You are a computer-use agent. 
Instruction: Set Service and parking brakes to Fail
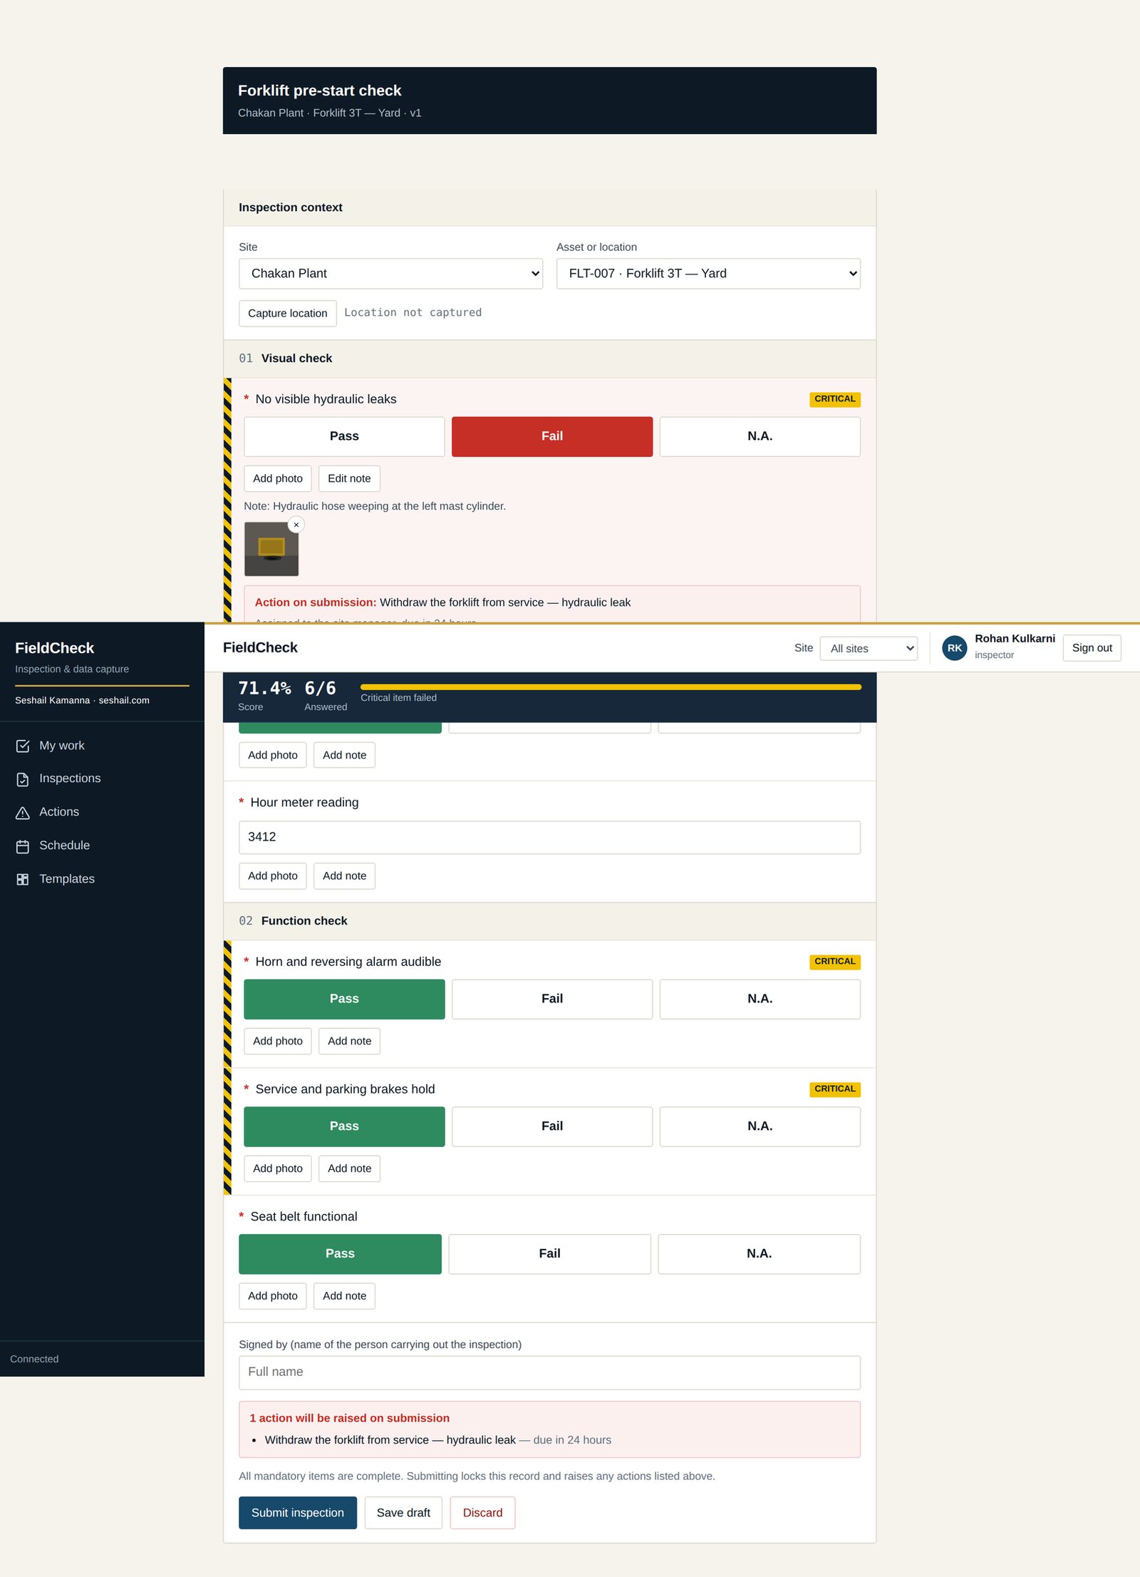click(x=552, y=1126)
